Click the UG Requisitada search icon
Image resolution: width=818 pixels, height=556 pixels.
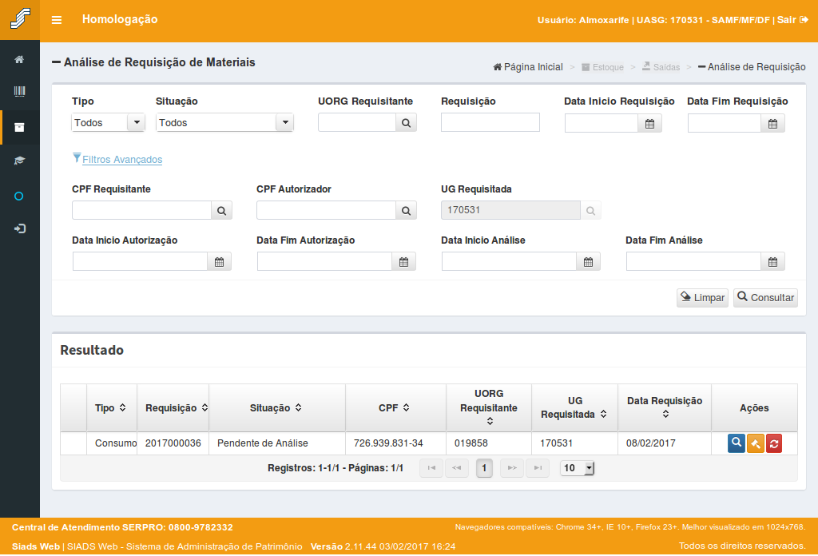[x=590, y=211]
